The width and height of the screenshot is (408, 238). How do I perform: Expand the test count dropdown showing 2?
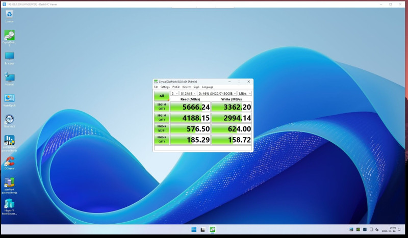click(x=174, y=93)
